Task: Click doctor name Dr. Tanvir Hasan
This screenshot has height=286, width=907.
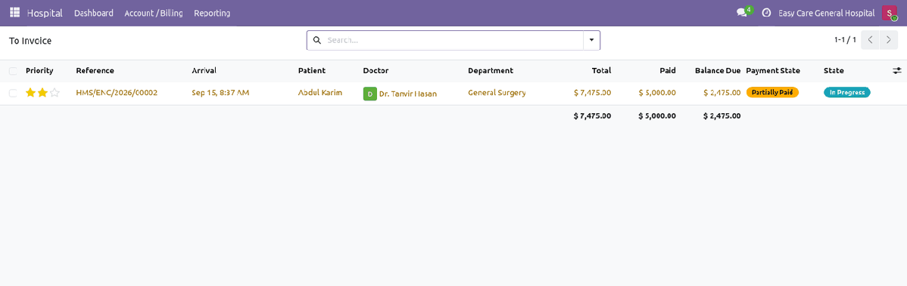Action: tap(408, 94)
